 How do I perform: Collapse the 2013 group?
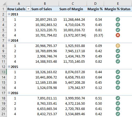(9, 14)
